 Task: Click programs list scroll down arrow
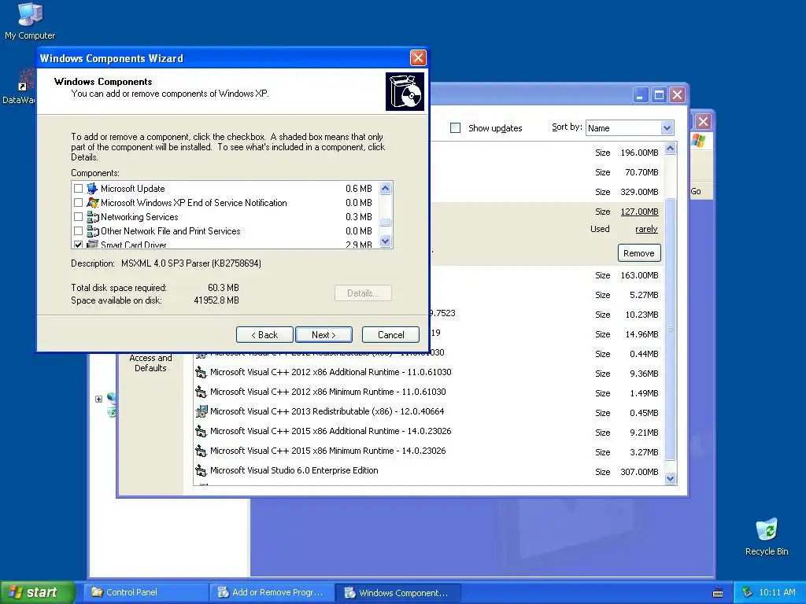(670, 479)
